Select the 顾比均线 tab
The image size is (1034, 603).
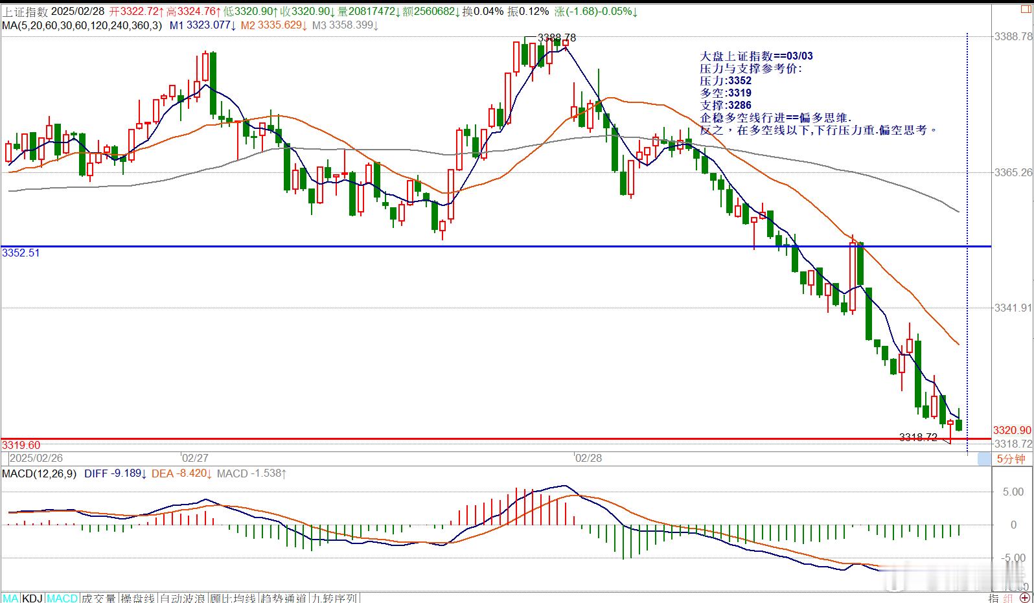click(233, 598)
